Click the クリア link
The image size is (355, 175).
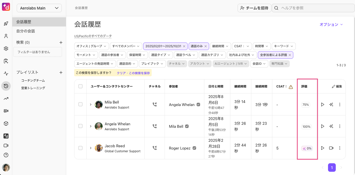click(x=121, y=73)
